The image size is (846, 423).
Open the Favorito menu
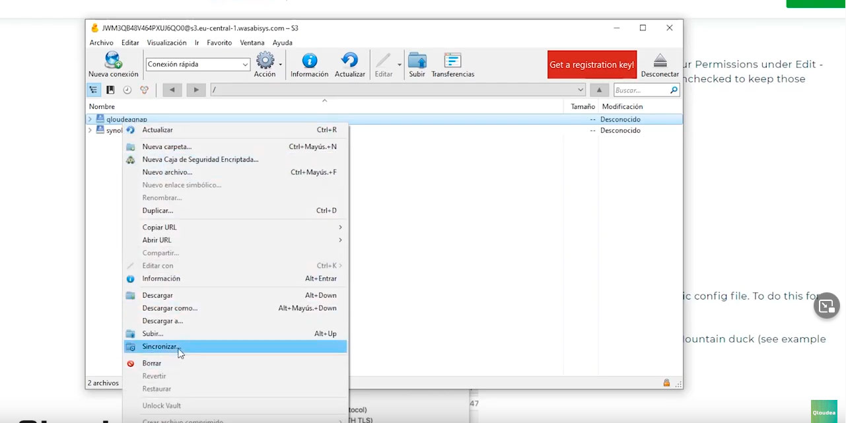pos(219,43)
